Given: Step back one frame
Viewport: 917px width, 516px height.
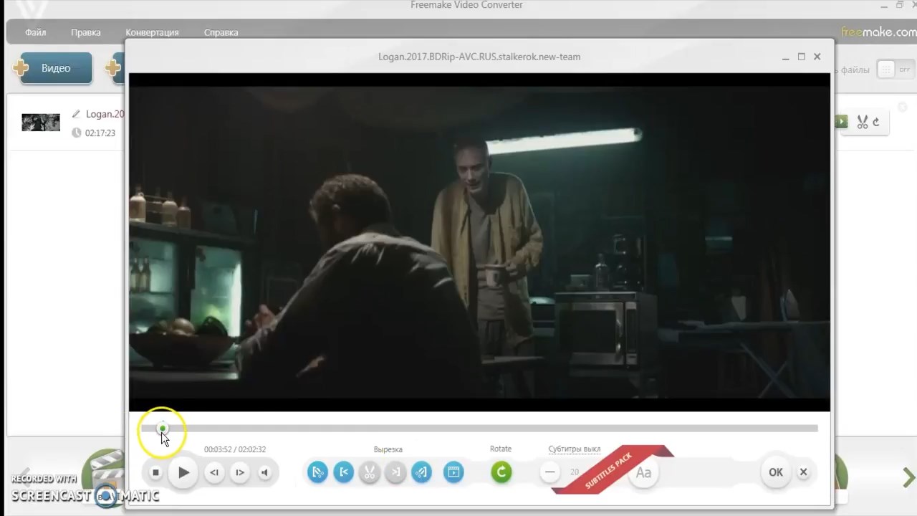Looking at the screenshot, I should coord(213,472).
